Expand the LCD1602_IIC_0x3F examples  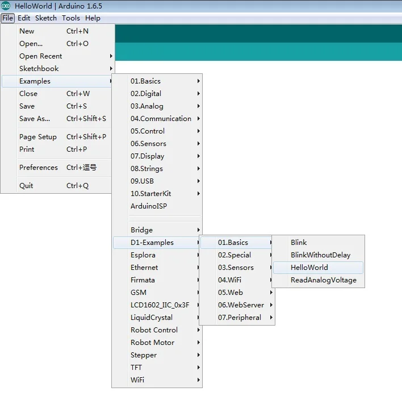156,305
